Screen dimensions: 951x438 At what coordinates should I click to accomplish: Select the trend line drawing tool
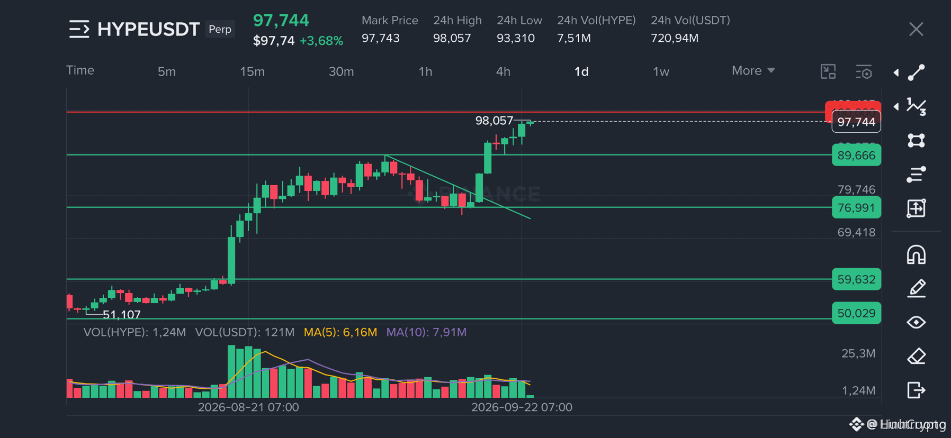[x=916, y=72]
